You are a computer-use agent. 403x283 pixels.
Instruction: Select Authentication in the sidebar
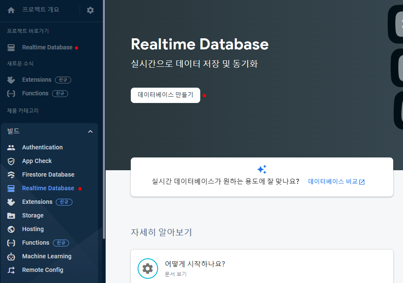pos(43,147)
